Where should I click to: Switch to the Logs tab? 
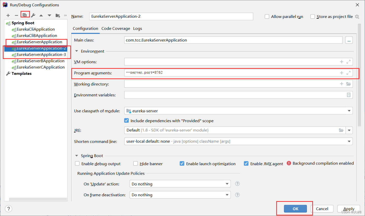[137, 29]
